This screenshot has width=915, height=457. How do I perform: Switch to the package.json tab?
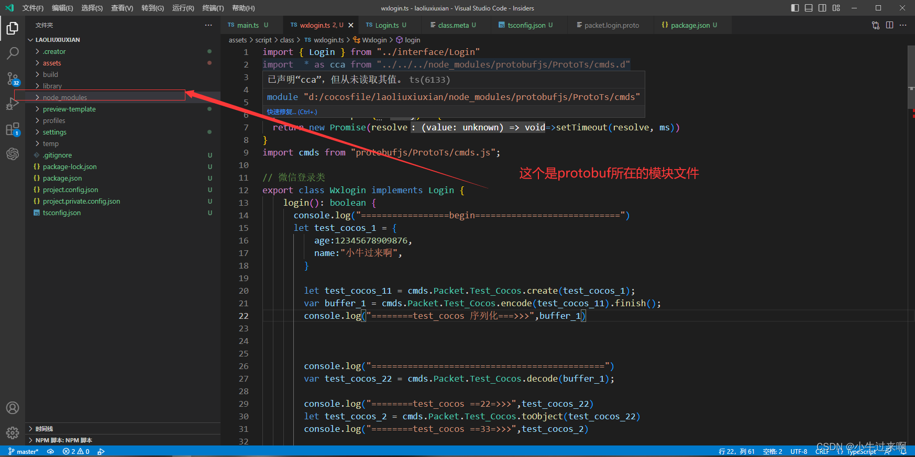(692, 25)
